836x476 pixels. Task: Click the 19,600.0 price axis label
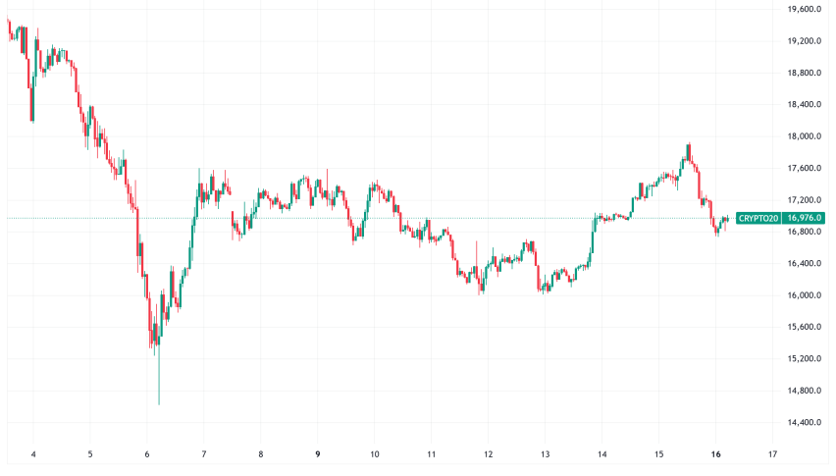(806, 10)
